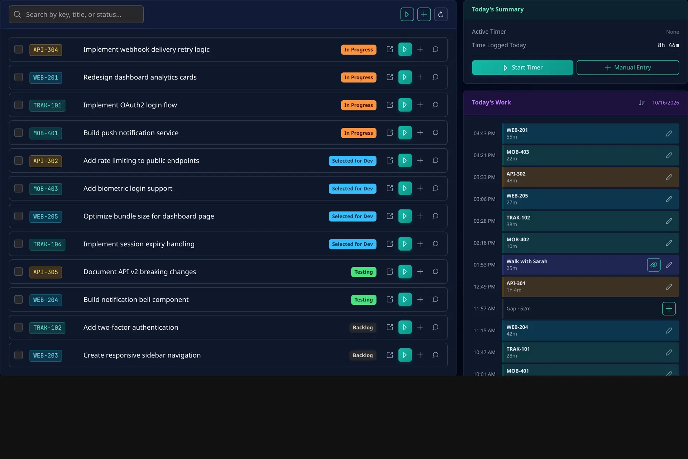This screenshot has width=688, height=459.
Task: Edit the WEB-201 55m work entry
Action: [669, 134]
